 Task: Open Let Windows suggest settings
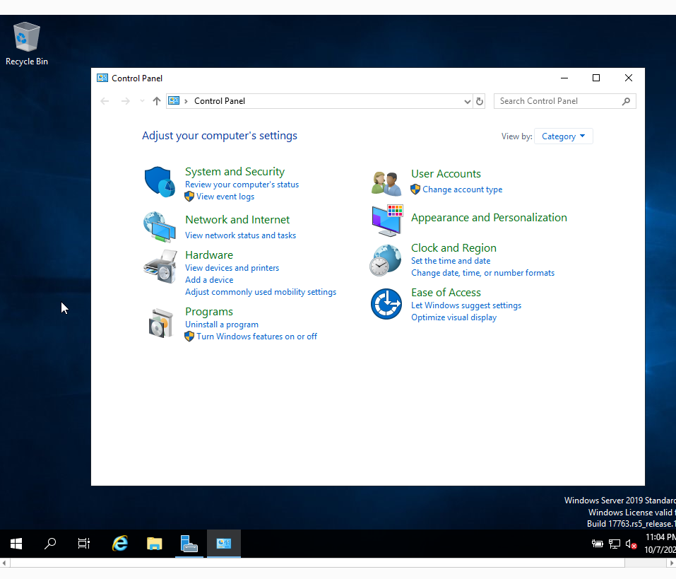(x=466, y=305)
